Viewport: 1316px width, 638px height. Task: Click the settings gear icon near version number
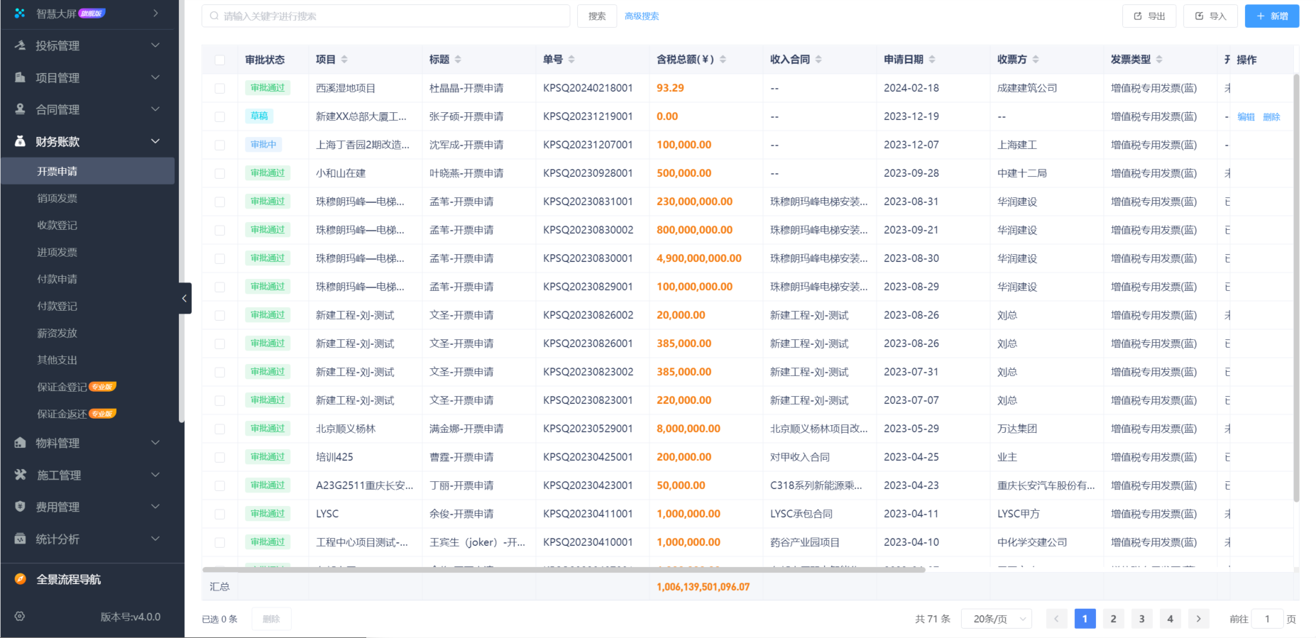20,617
